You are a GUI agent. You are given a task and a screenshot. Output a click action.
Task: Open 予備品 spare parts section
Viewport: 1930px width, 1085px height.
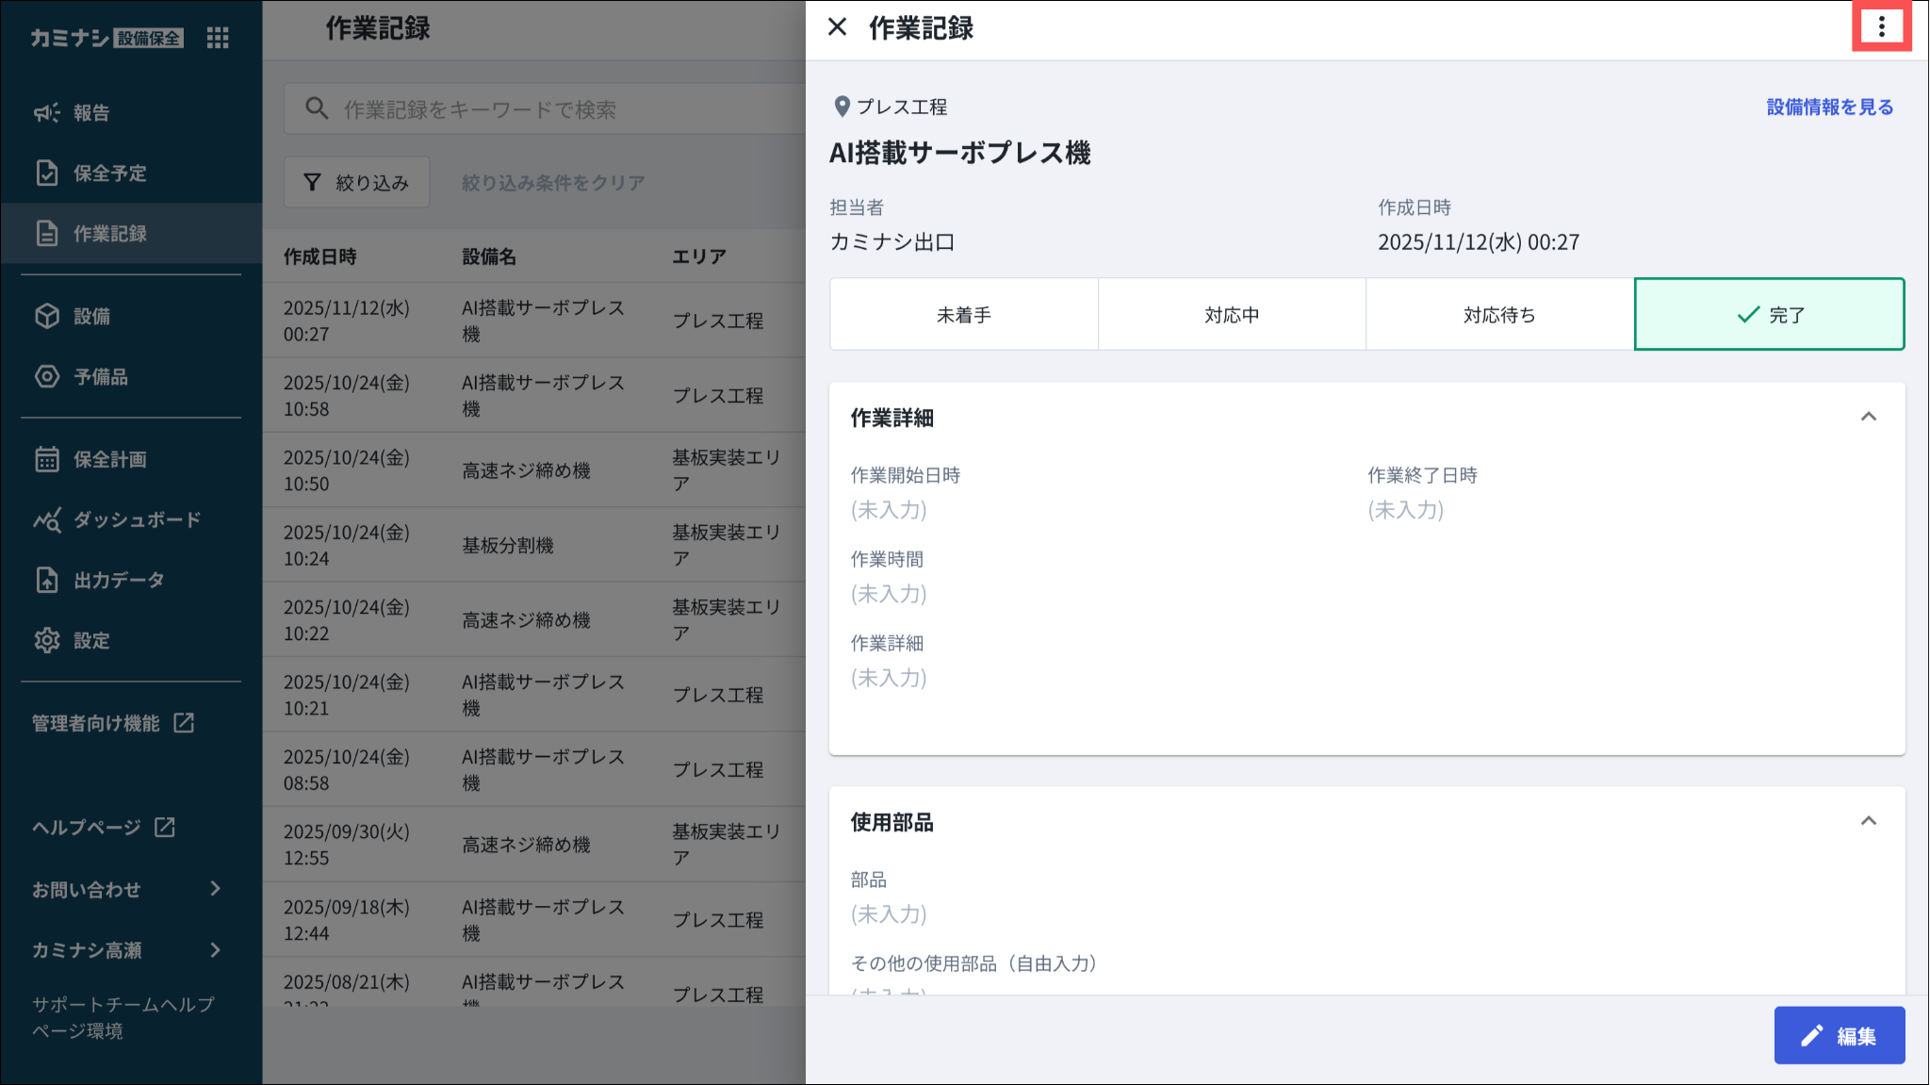click(100, 377)
